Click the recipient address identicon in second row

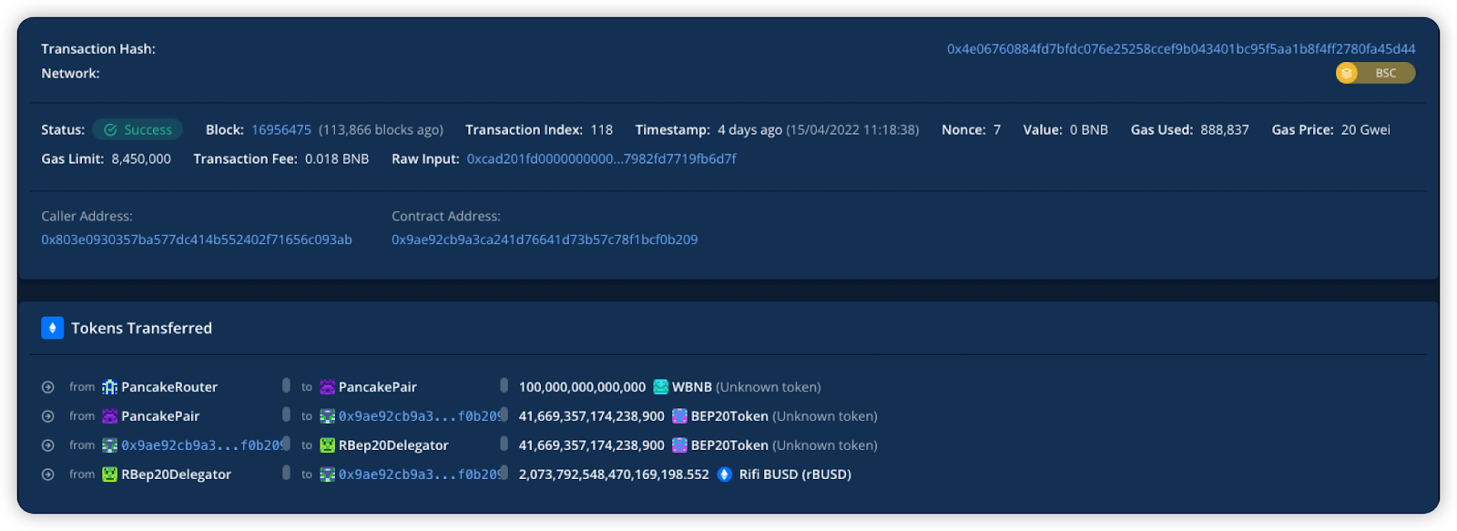click(327, 416)
